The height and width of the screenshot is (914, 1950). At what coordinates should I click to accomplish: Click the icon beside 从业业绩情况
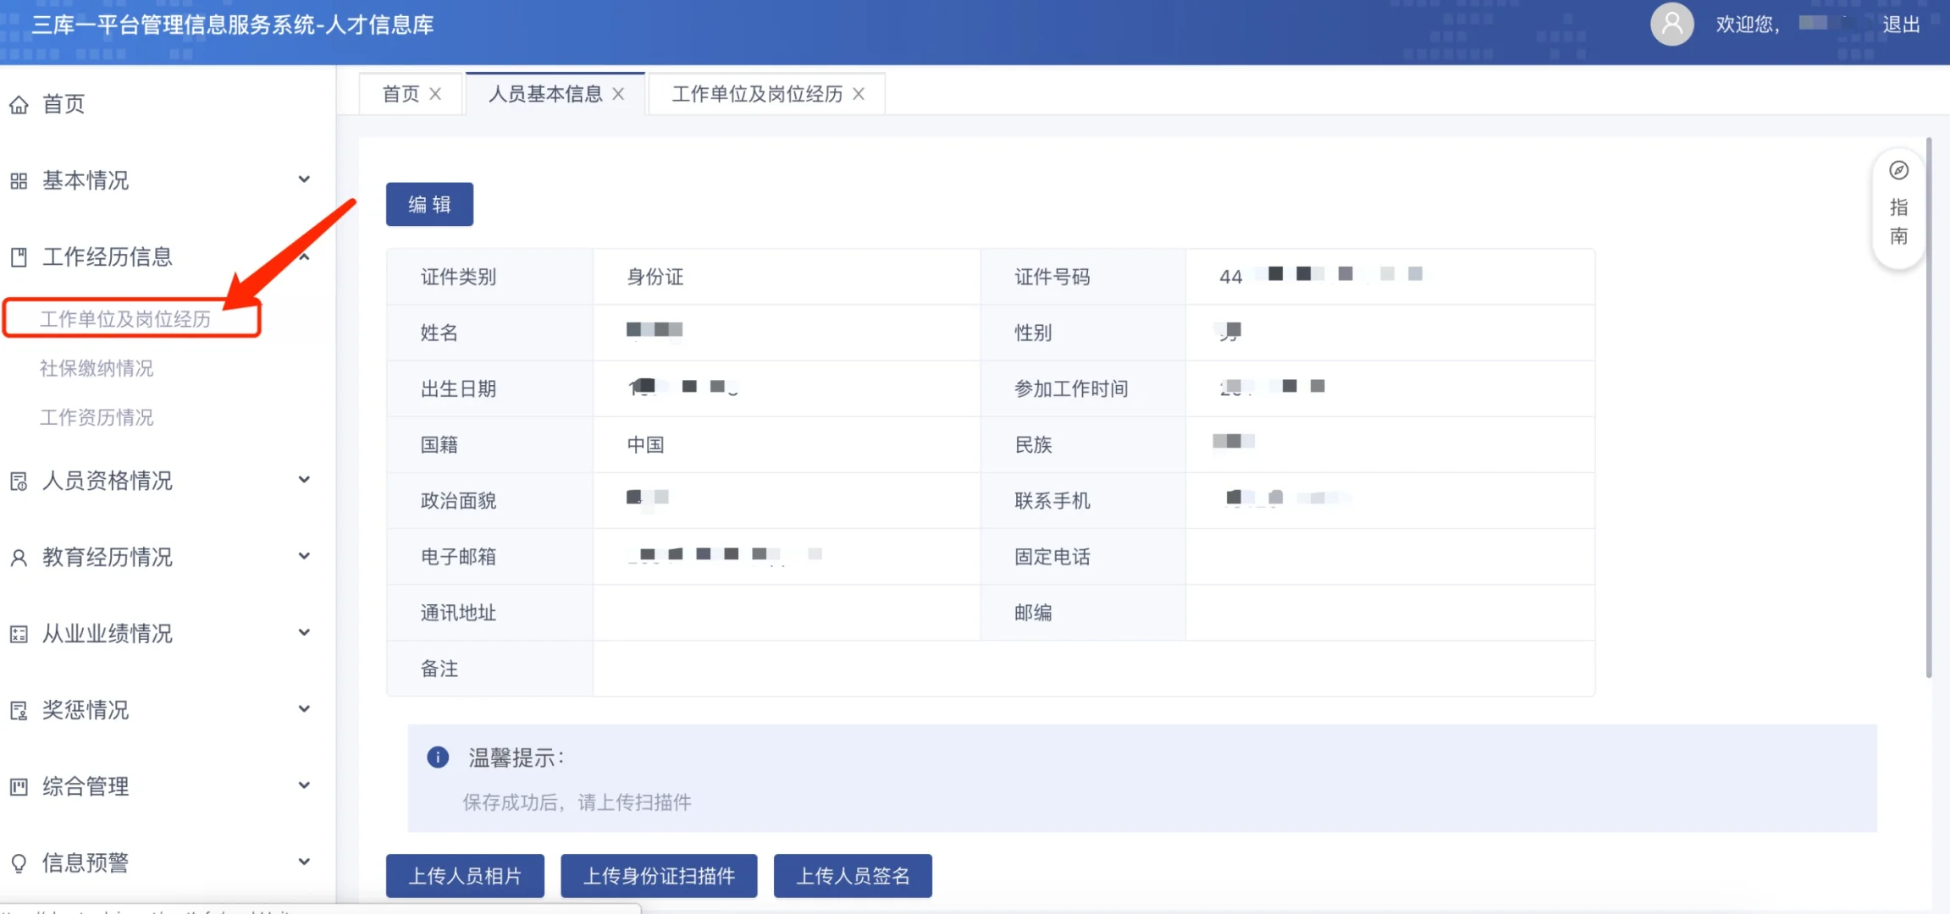(19, 634)
